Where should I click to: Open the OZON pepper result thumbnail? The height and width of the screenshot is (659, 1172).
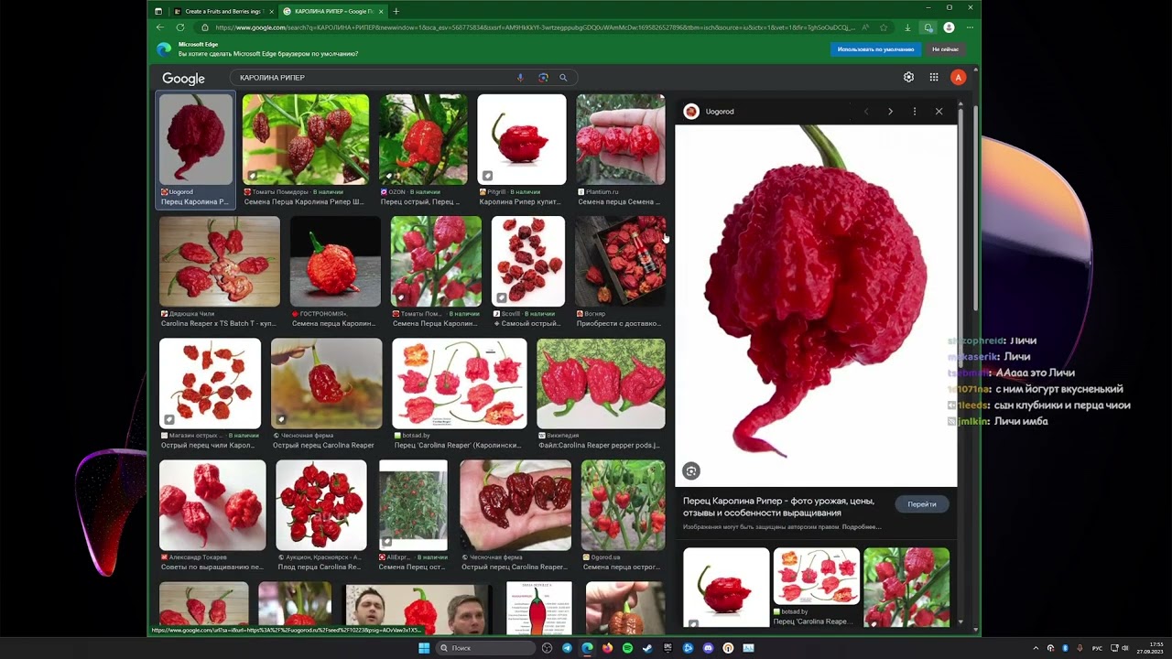click(x=423, y=139)
